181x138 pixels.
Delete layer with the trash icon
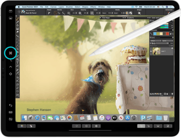click(x=172, y=94)
